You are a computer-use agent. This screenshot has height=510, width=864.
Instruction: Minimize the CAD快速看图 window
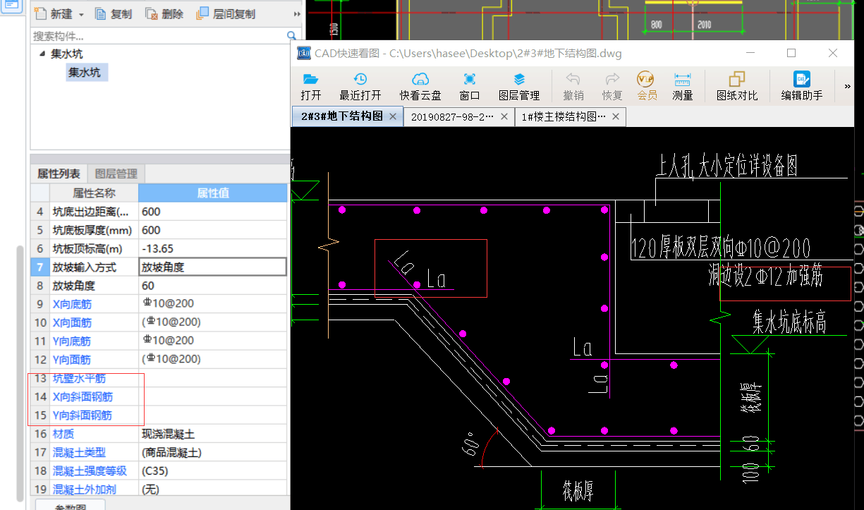[x=750, y=53]
